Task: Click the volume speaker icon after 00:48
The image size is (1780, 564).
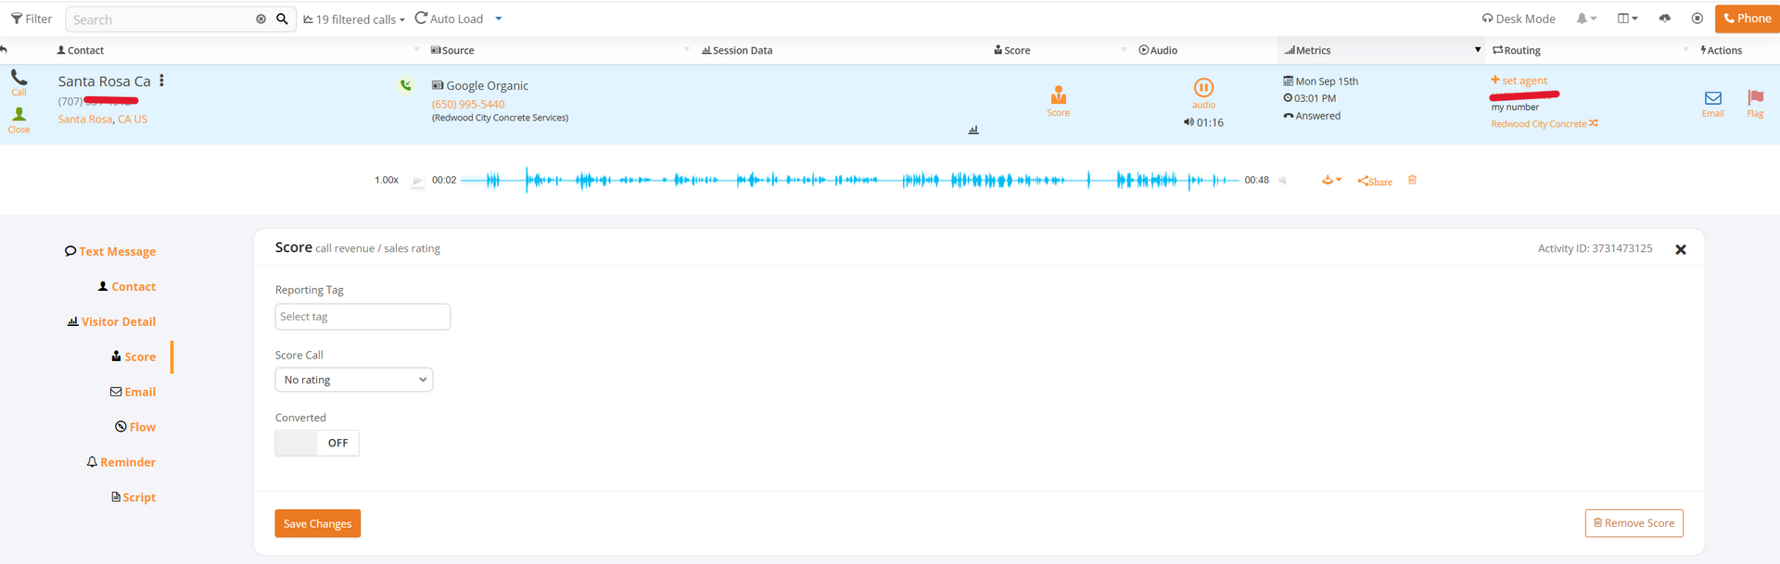Action: [1283, 181]
